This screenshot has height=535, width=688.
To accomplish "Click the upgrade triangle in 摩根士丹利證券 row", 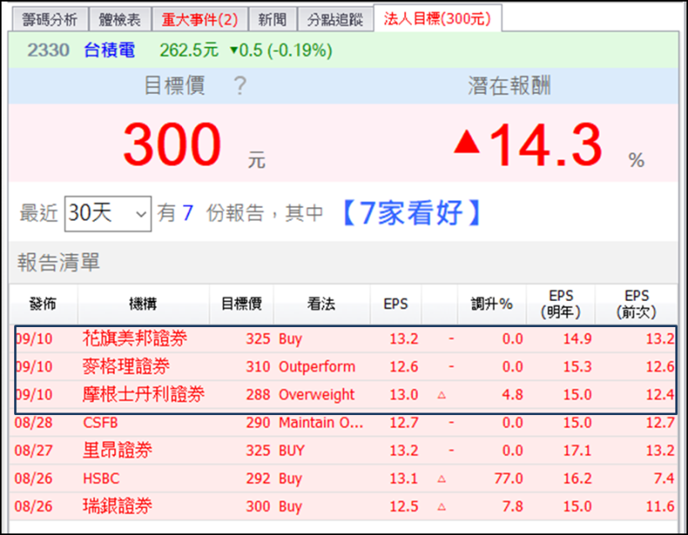I will pos(442,395).
